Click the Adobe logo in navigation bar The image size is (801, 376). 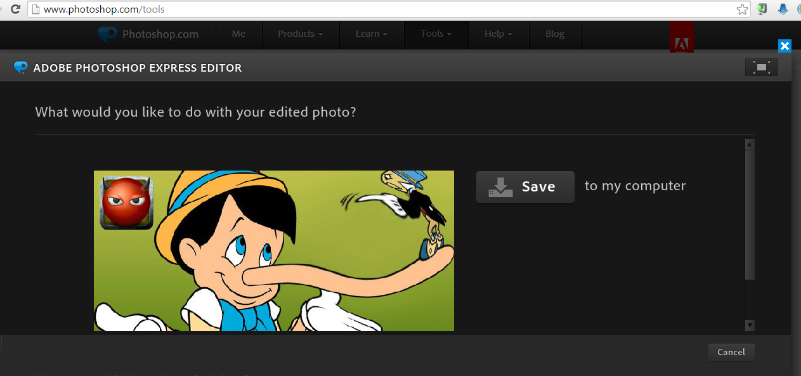click(682, 37)
